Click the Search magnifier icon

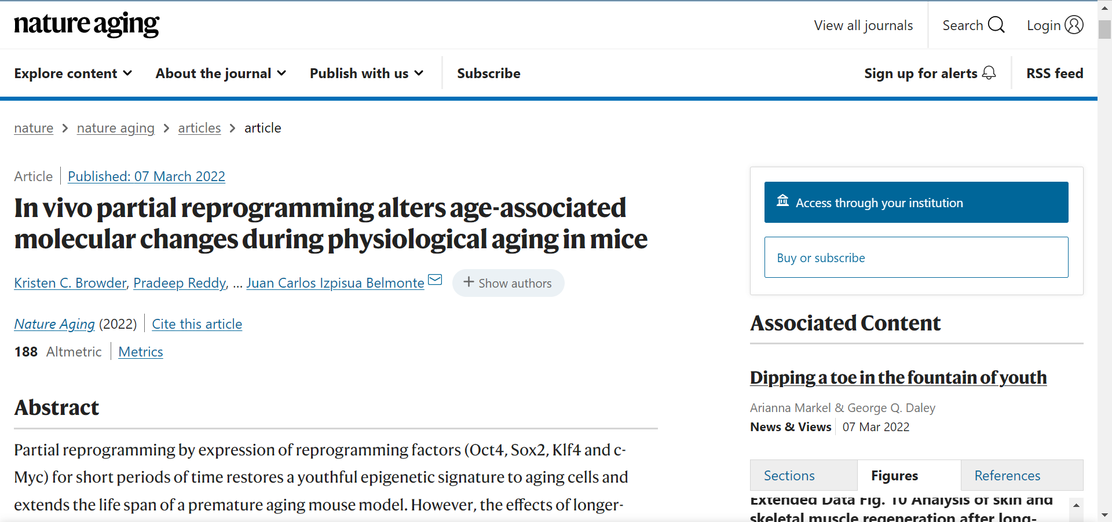coord(996,25)
